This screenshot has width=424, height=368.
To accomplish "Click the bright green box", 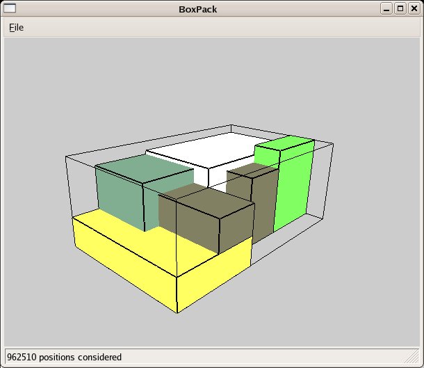I will pyautogui.click(x=293, y=184).
